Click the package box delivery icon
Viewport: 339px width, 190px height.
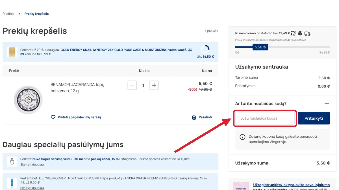point(300,33)
